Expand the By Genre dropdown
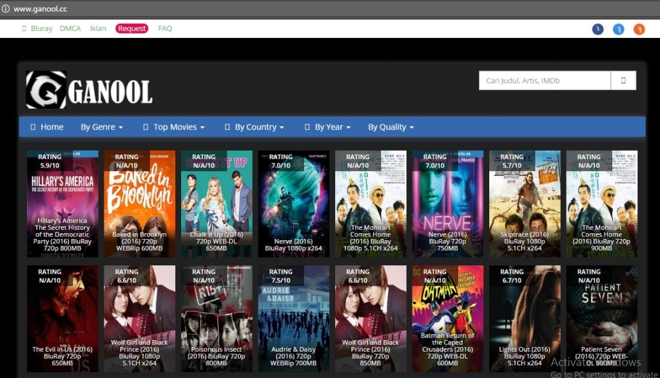The image size is (660, 378). click(x=100, y=127)
